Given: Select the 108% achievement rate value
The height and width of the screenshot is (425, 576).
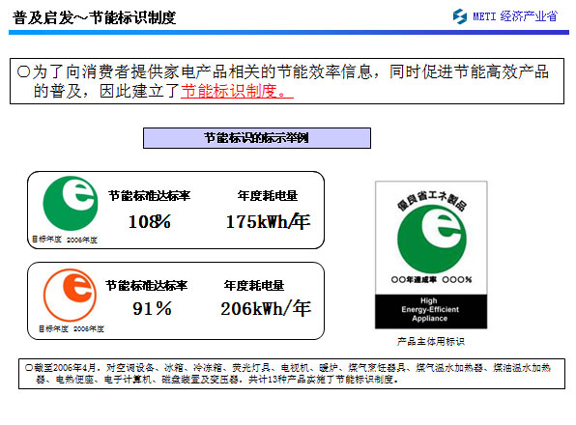Looking at the screenshot, I should [150, 221].
